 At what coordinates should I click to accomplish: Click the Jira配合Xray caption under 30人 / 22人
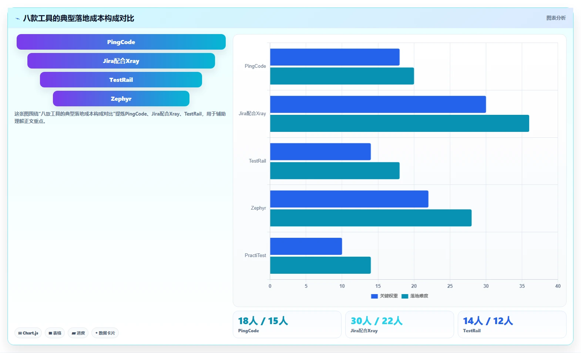(364, 331)
